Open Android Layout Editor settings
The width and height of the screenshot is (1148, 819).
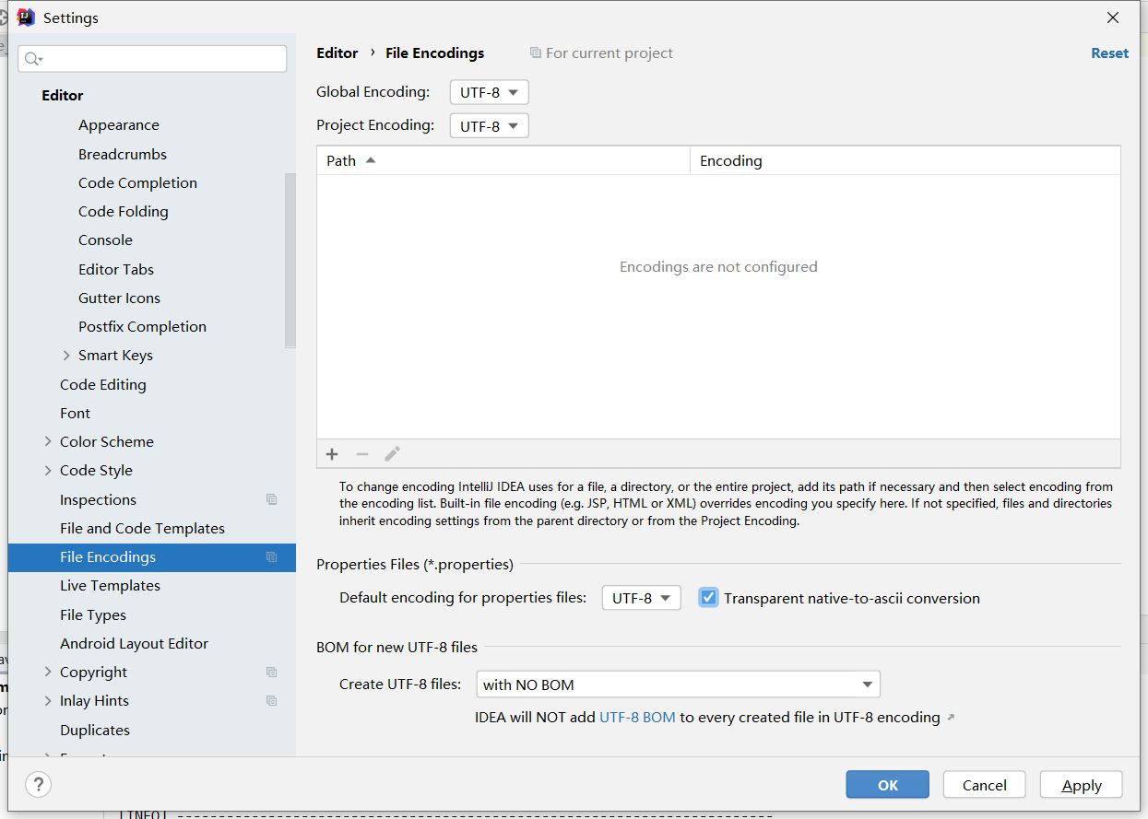134,643
